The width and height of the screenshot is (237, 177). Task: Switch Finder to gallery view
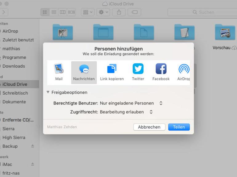pyautogui.click(x=71, y=12)
